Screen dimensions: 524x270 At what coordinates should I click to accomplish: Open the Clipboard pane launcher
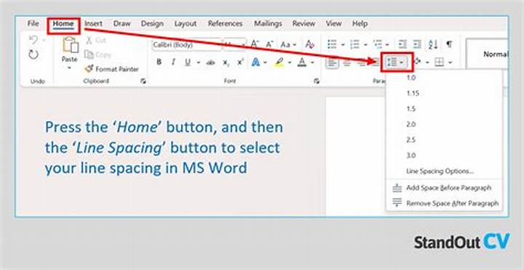[x=143, y=81]
